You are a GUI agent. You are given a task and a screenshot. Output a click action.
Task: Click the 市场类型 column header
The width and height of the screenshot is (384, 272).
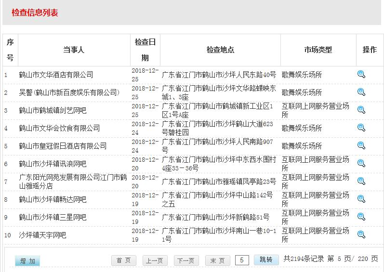point(318,50)
